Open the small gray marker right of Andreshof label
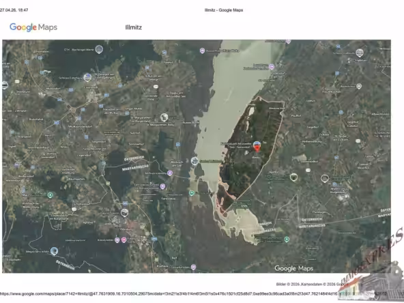The image size is (404, 303). click(359, 86)
